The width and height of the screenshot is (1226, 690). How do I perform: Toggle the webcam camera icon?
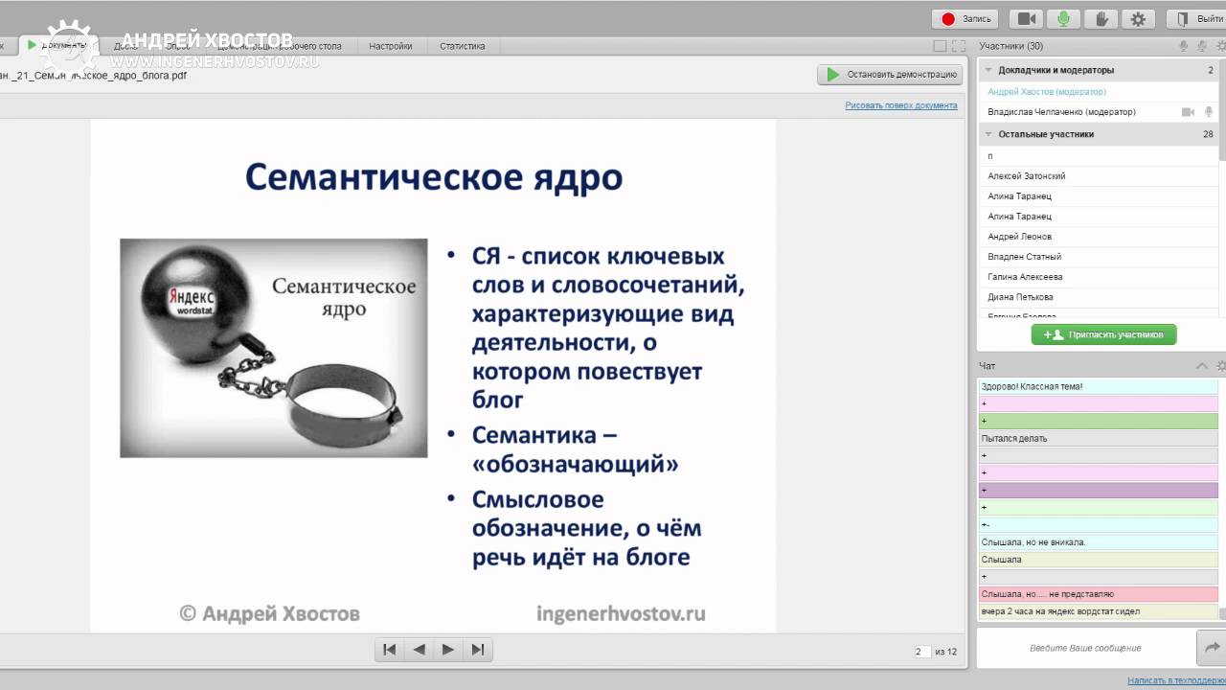tap(1028, 18)
